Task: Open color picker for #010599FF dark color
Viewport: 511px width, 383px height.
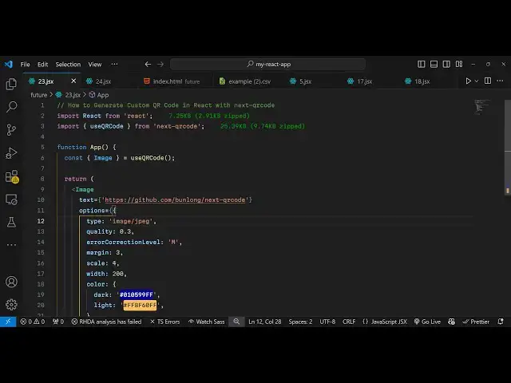Action: coord(137,294)
